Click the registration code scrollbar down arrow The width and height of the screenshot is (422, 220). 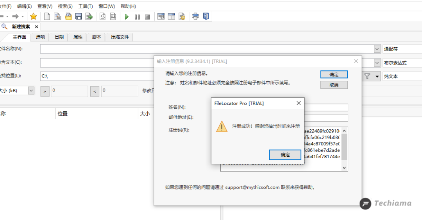[x=344, y=168]
